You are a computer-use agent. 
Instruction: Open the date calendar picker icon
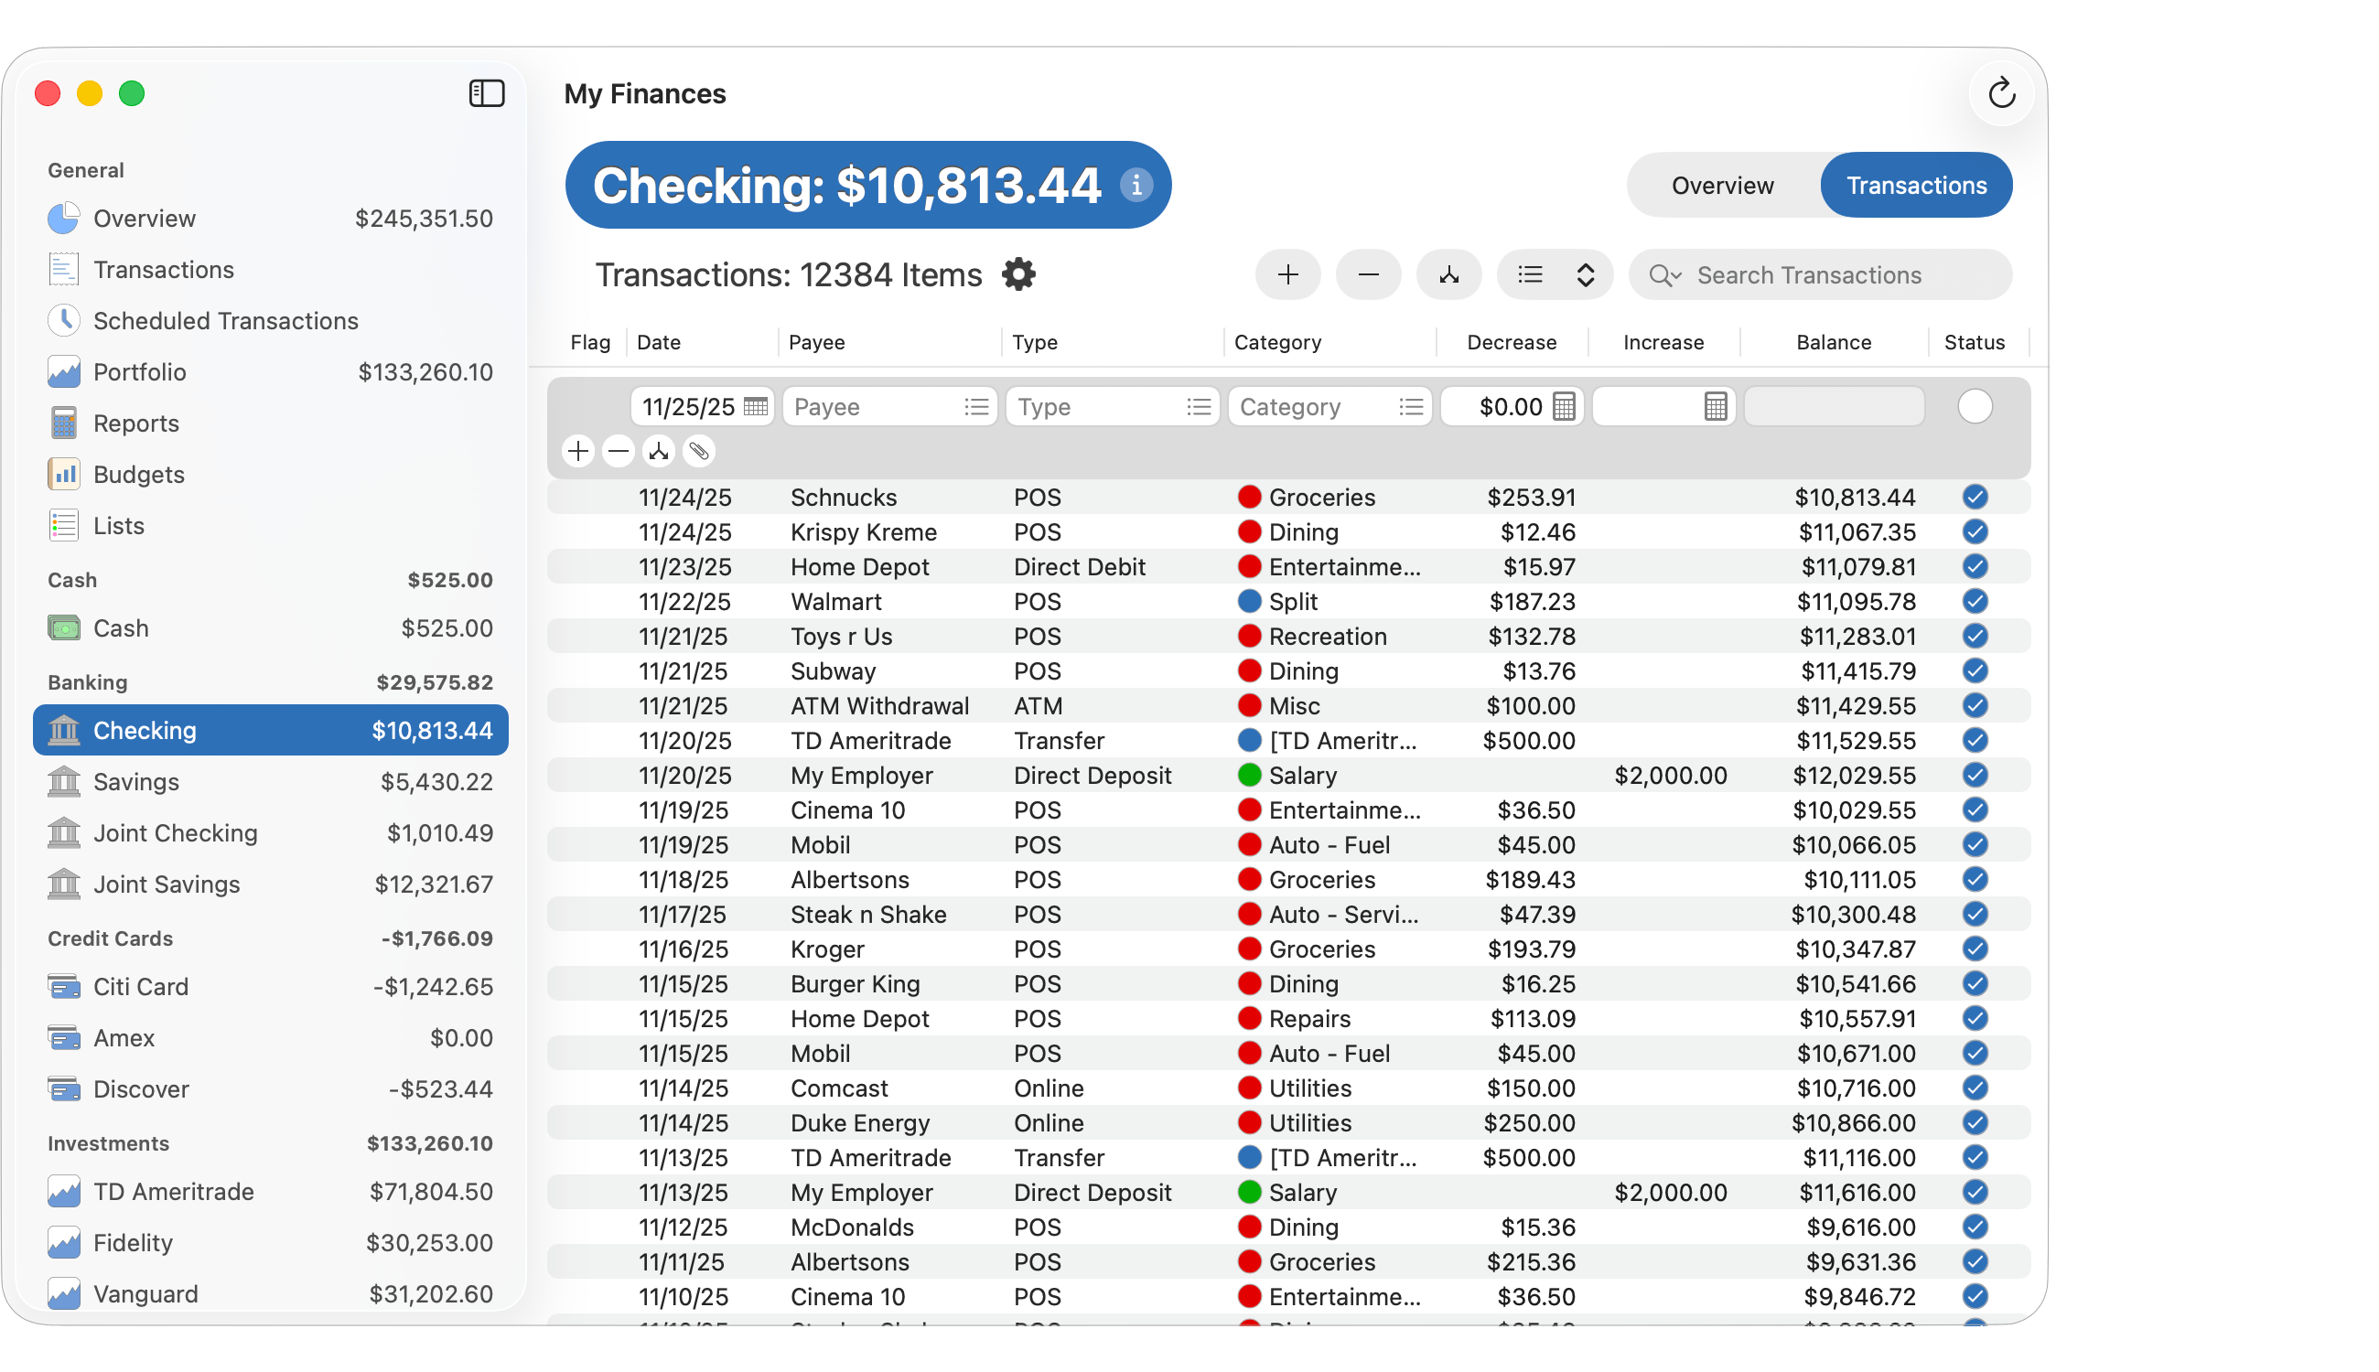[755, 407]
